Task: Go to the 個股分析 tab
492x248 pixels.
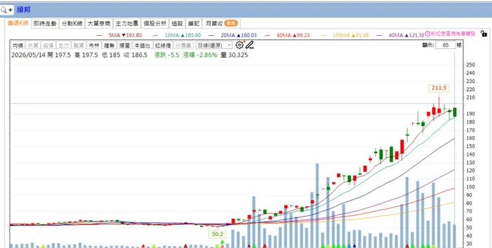Action: 155,23
